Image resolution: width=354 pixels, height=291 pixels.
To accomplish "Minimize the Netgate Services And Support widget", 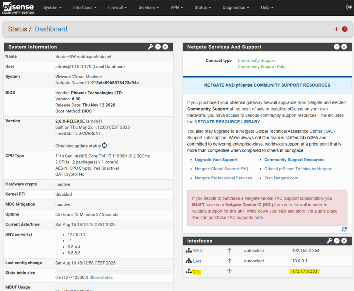I will point(337,47).
